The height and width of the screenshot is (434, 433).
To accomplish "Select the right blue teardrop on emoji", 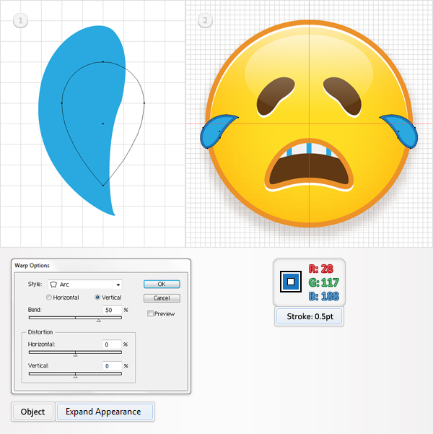I will [x=399, y=131].
